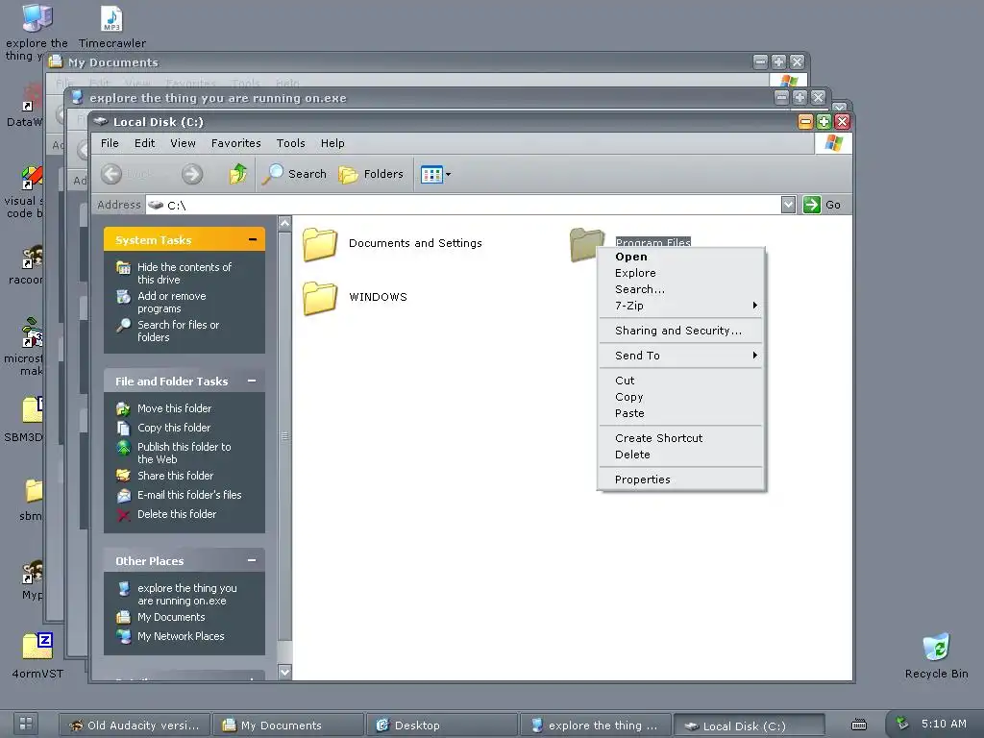The width and height of the screenshot is (984, 738).
Task: Select the WINDOWS folder icon
Action: pyautogui.click(x=320, y=298)
